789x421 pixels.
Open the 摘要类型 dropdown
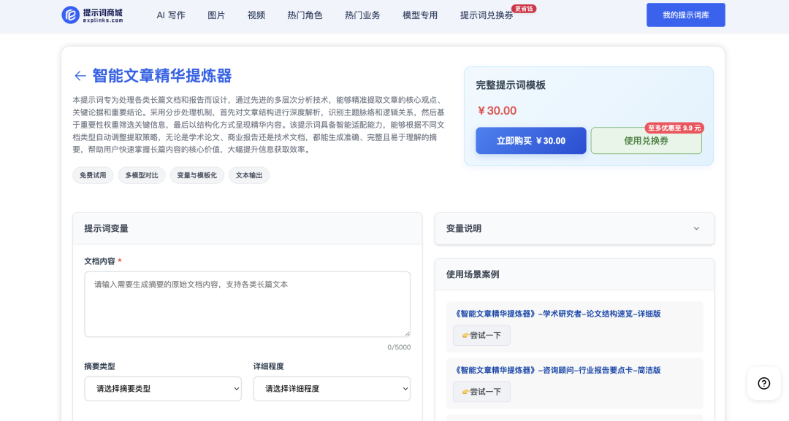click(x=163, y=389)
